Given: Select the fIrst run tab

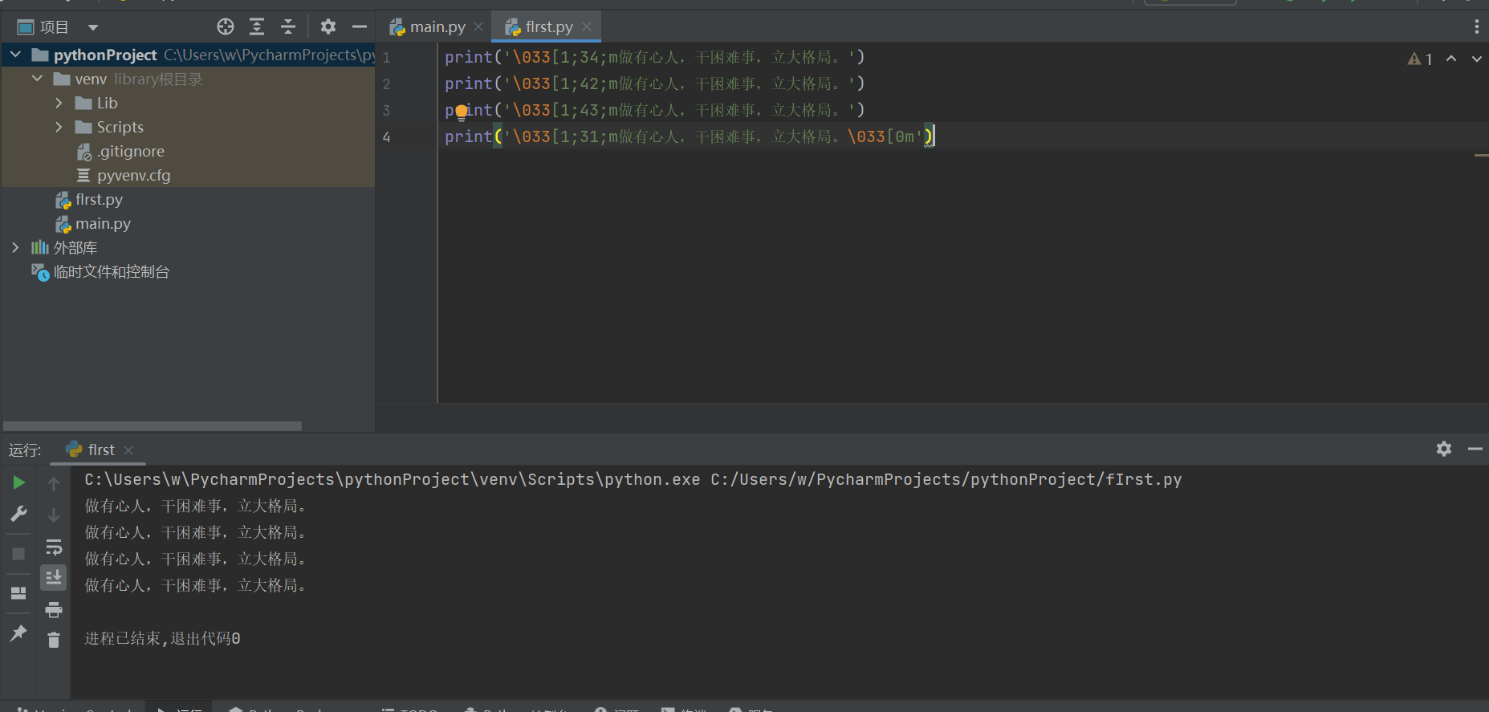Looking at the screenshot, I should coord(91,450).
